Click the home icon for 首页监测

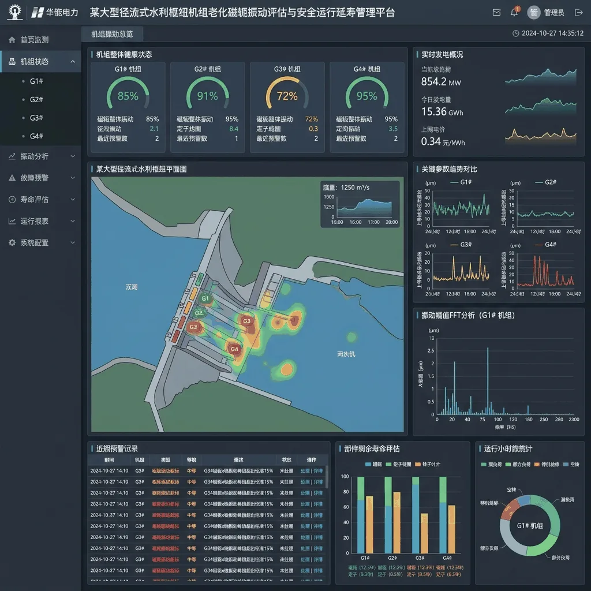pos(12,40)
